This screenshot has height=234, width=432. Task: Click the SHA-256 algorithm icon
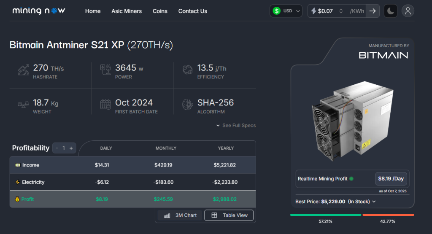[x=187, y=105]
